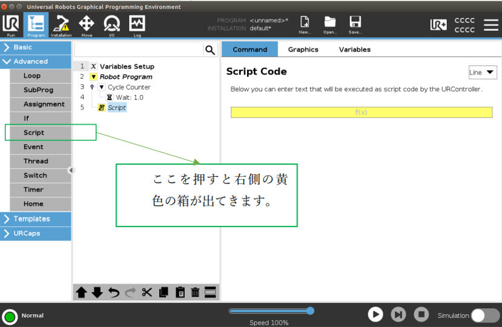Toggle the Simulation switch
This screenshot has width=502, height=327.
[x=486, y=315]
